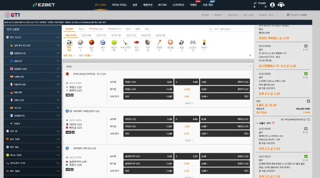
Task: Favorite the 슬로바키아 U19 vs 핀란드 U19 match
Action: coord(67,157)
